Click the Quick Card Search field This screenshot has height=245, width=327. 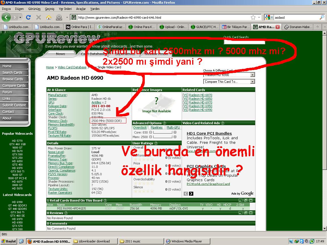244,42
